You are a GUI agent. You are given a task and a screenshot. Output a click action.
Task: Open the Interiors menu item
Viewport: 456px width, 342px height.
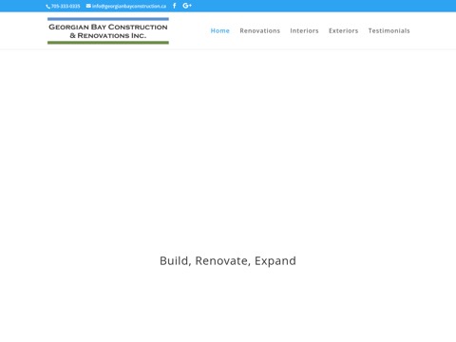coord(304,30)
